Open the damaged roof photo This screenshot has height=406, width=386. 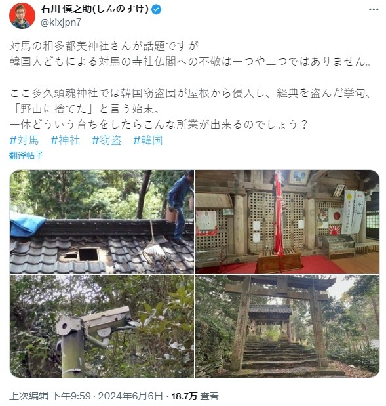102,222
